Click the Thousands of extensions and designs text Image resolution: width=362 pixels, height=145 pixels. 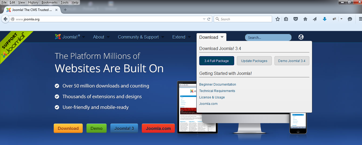point(102,97)
